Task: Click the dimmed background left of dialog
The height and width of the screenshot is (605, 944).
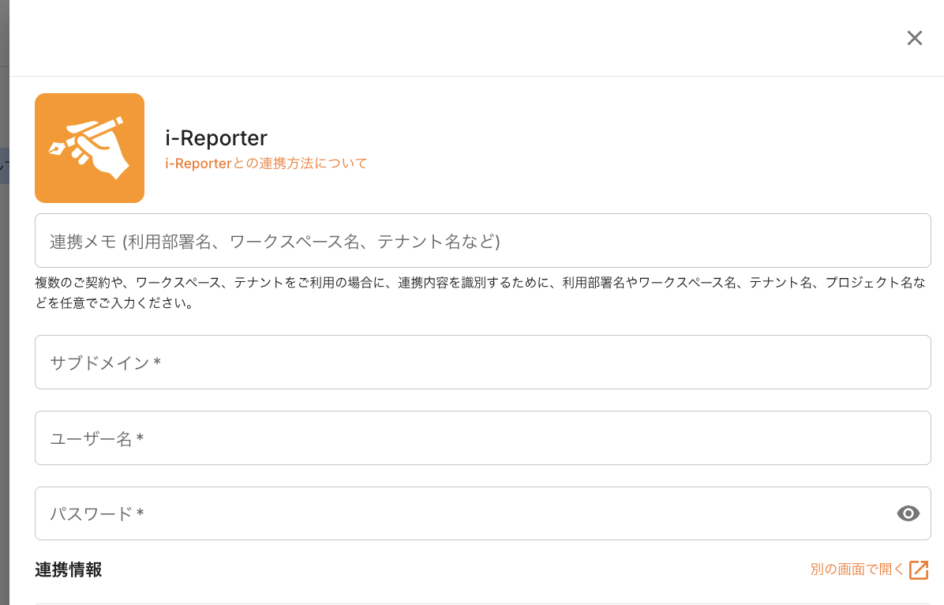Action: coord(4,355)
